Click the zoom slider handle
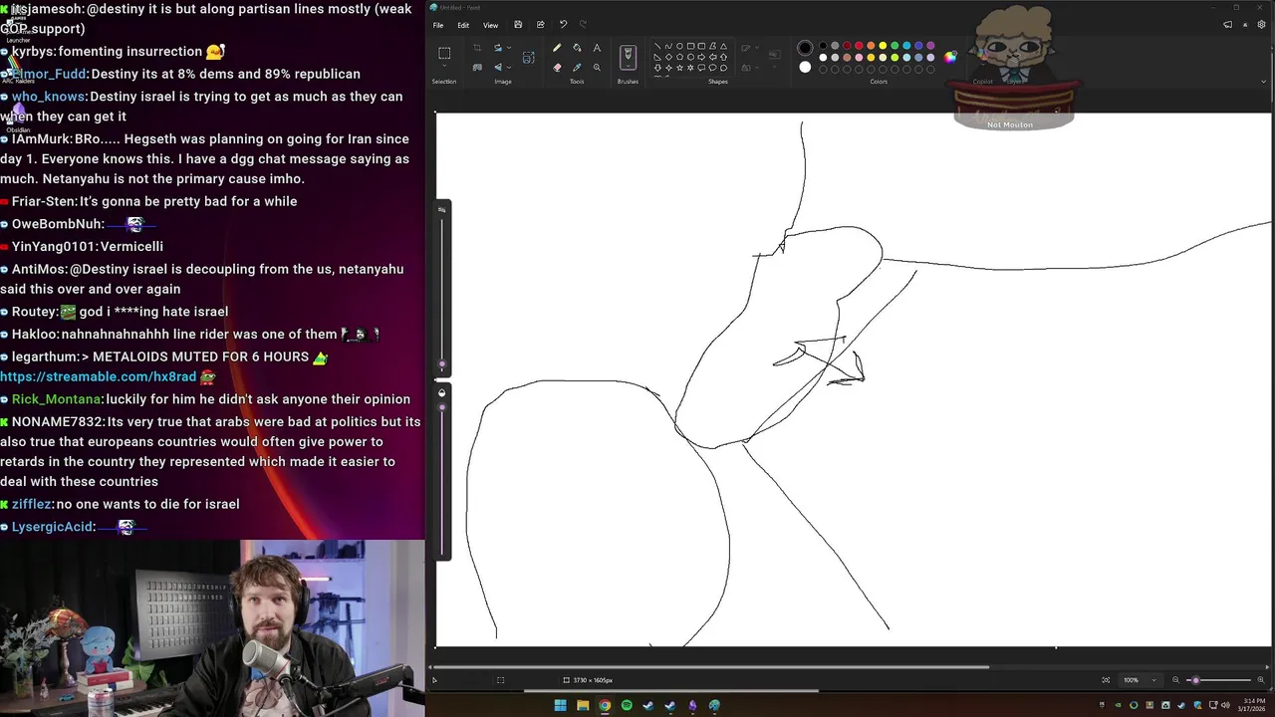Image resolution: width=1275 pixels, height=717 pixels. pyautogui.click(x=1195, y=680)
